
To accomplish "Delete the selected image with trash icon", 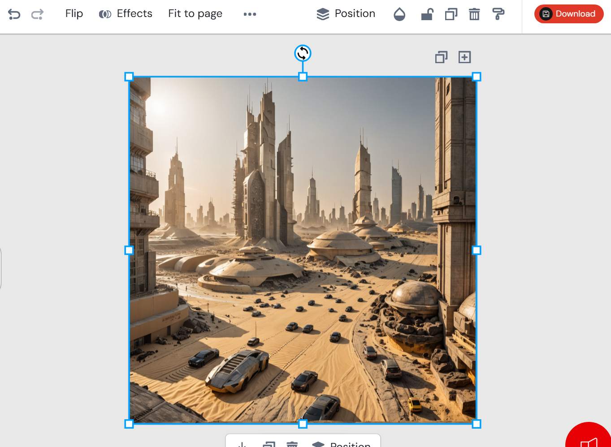I will pos(474,14).
